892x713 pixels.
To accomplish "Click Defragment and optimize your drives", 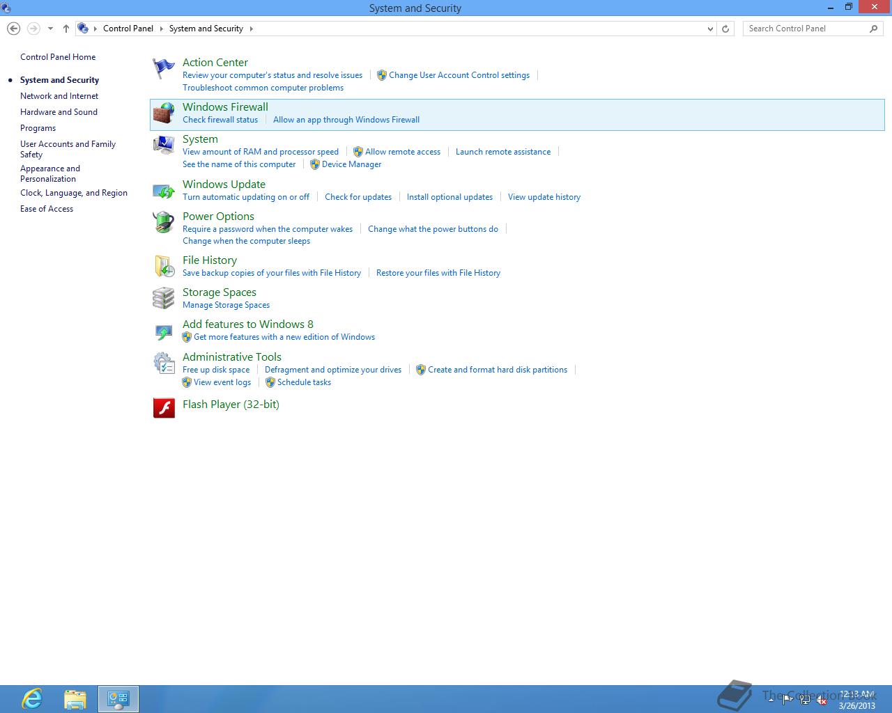I will click(x=333, y=370).
